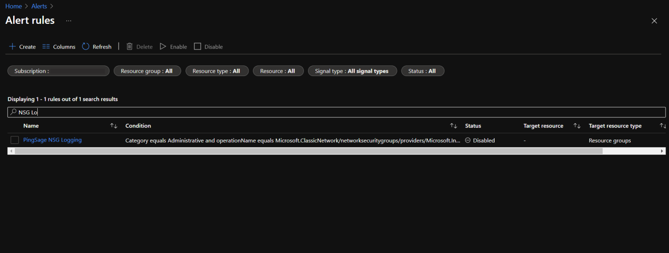Click the Enable play icon
This screenshot has height=253, width=669.
[x=163, y=47]
